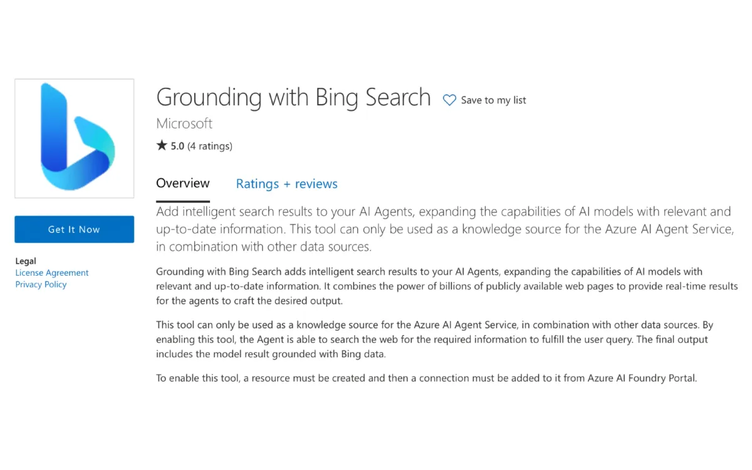Screen dimensions: 752x470
Task: Click the (4 ratings) text
Action: coord(210,145)
